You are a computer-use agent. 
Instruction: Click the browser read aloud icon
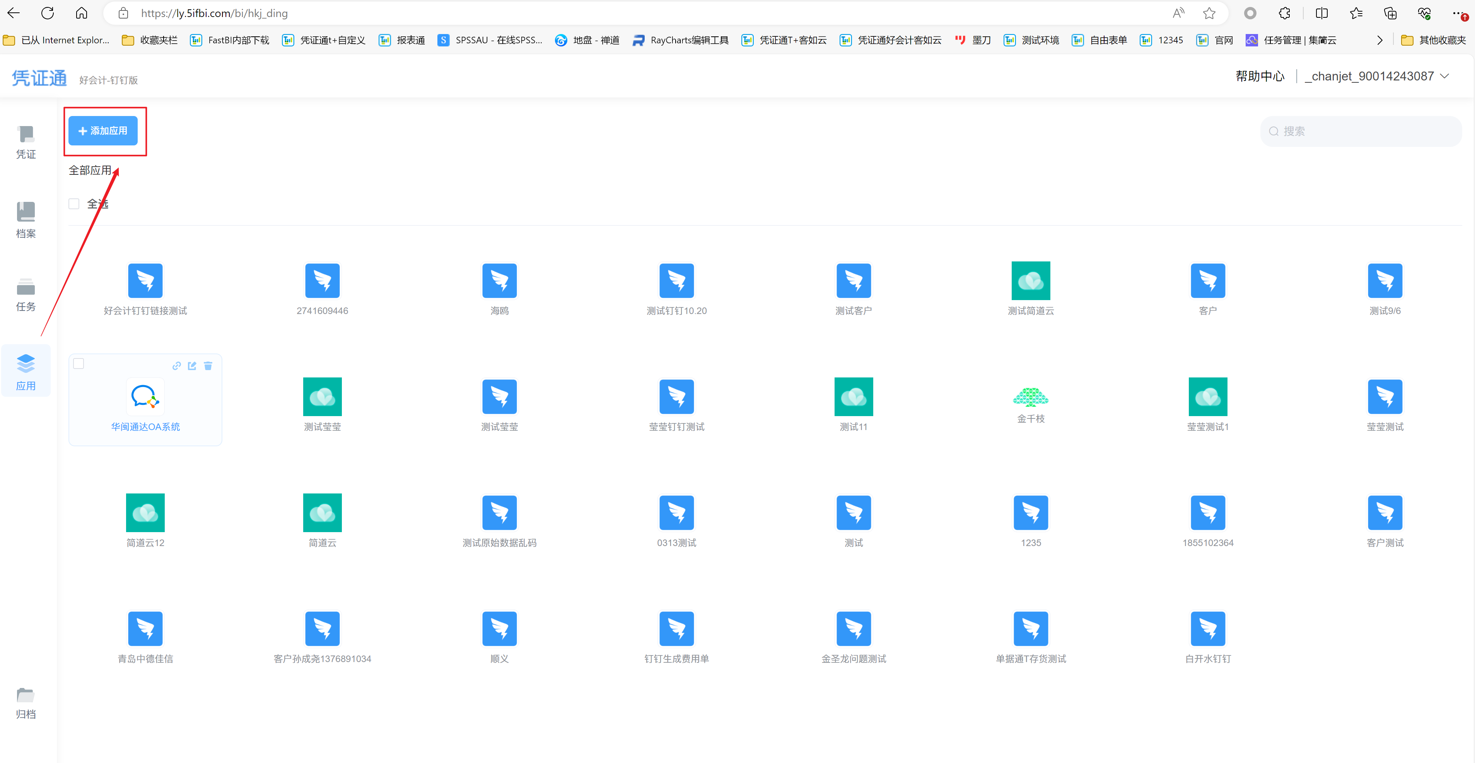(1178, 13)
